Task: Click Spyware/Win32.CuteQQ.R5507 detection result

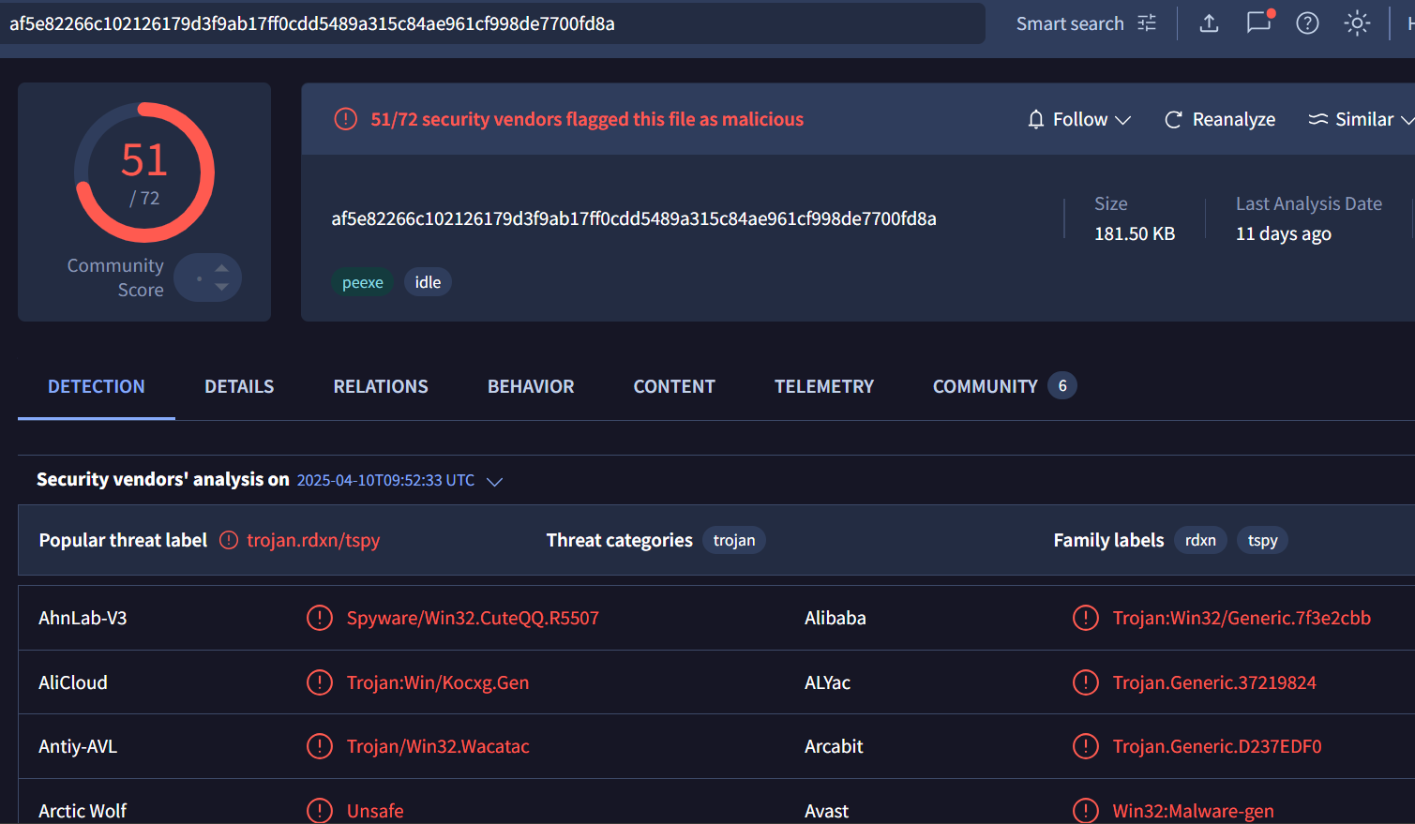Action: (473, 618)
